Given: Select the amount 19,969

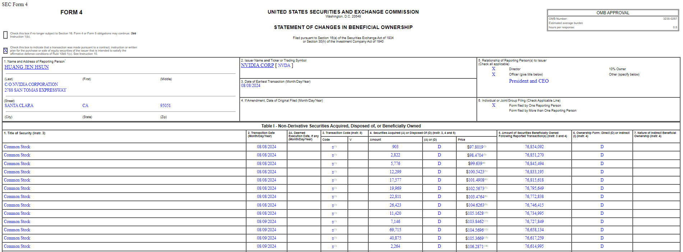Looking at the screenshot, I should point(395,188).
